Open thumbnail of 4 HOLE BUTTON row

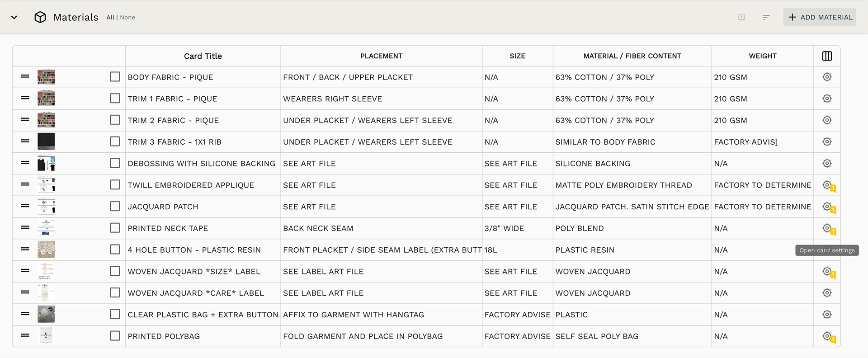46,250
